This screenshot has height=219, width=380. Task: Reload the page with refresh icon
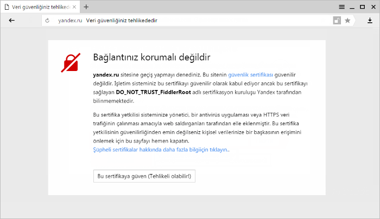[47, 21]
